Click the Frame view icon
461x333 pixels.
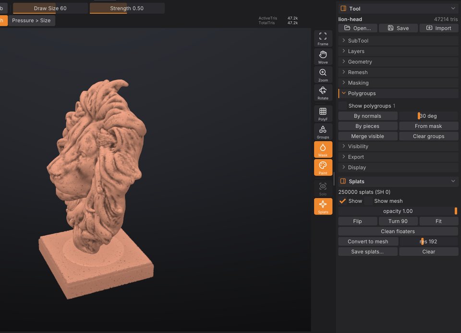point(323,38)
